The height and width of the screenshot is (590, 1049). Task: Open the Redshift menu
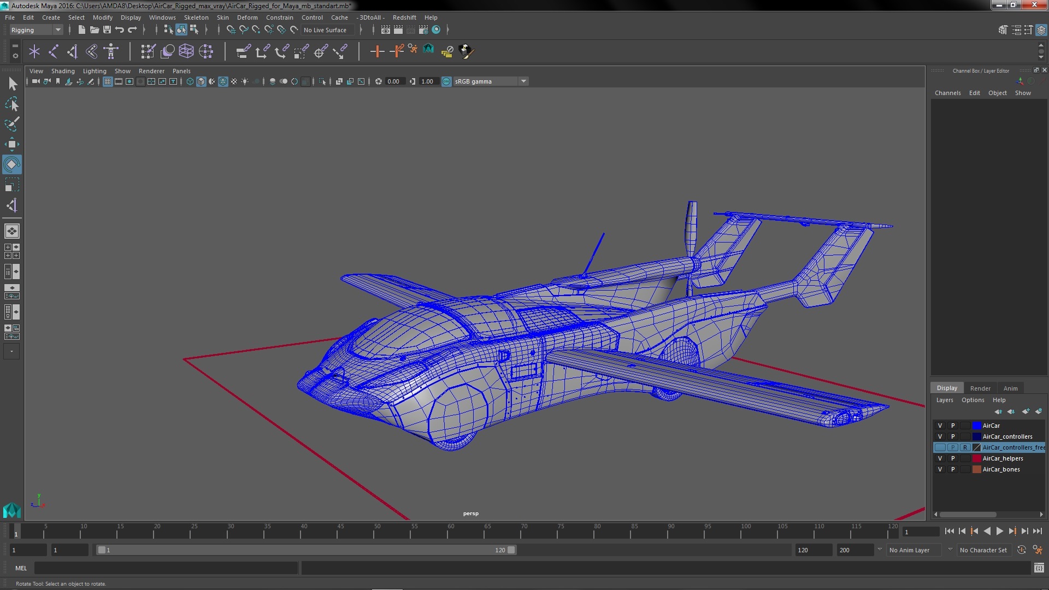point(404,17)
